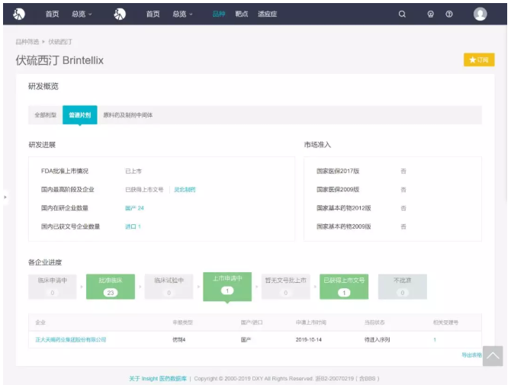Click the second Insight logo in navbar

coord(120,14)
